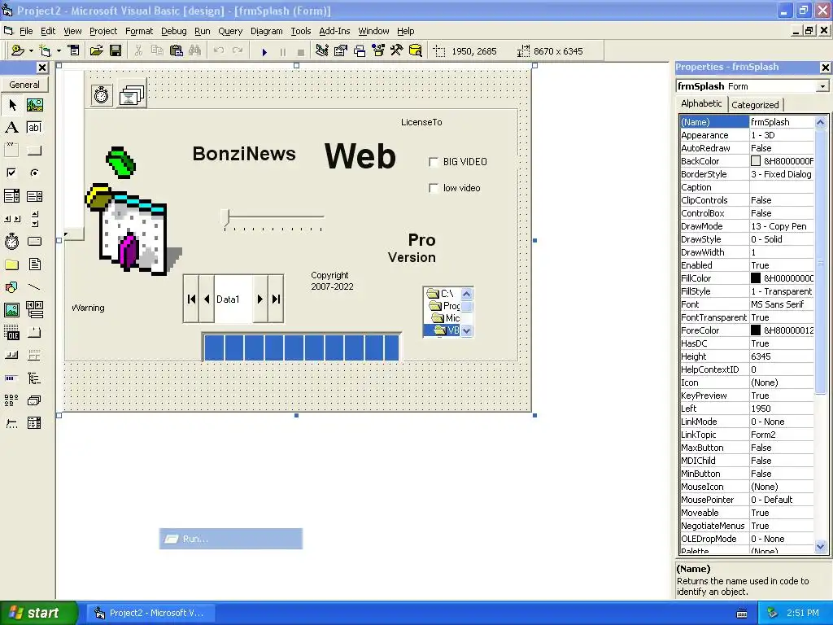Viewport: 833px width, 625px height.
Task: Open the Format menu
Action: click(x=138, y=31)
